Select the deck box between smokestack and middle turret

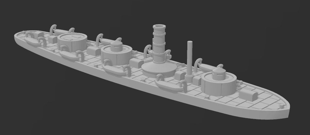click(x=135, y=63)
